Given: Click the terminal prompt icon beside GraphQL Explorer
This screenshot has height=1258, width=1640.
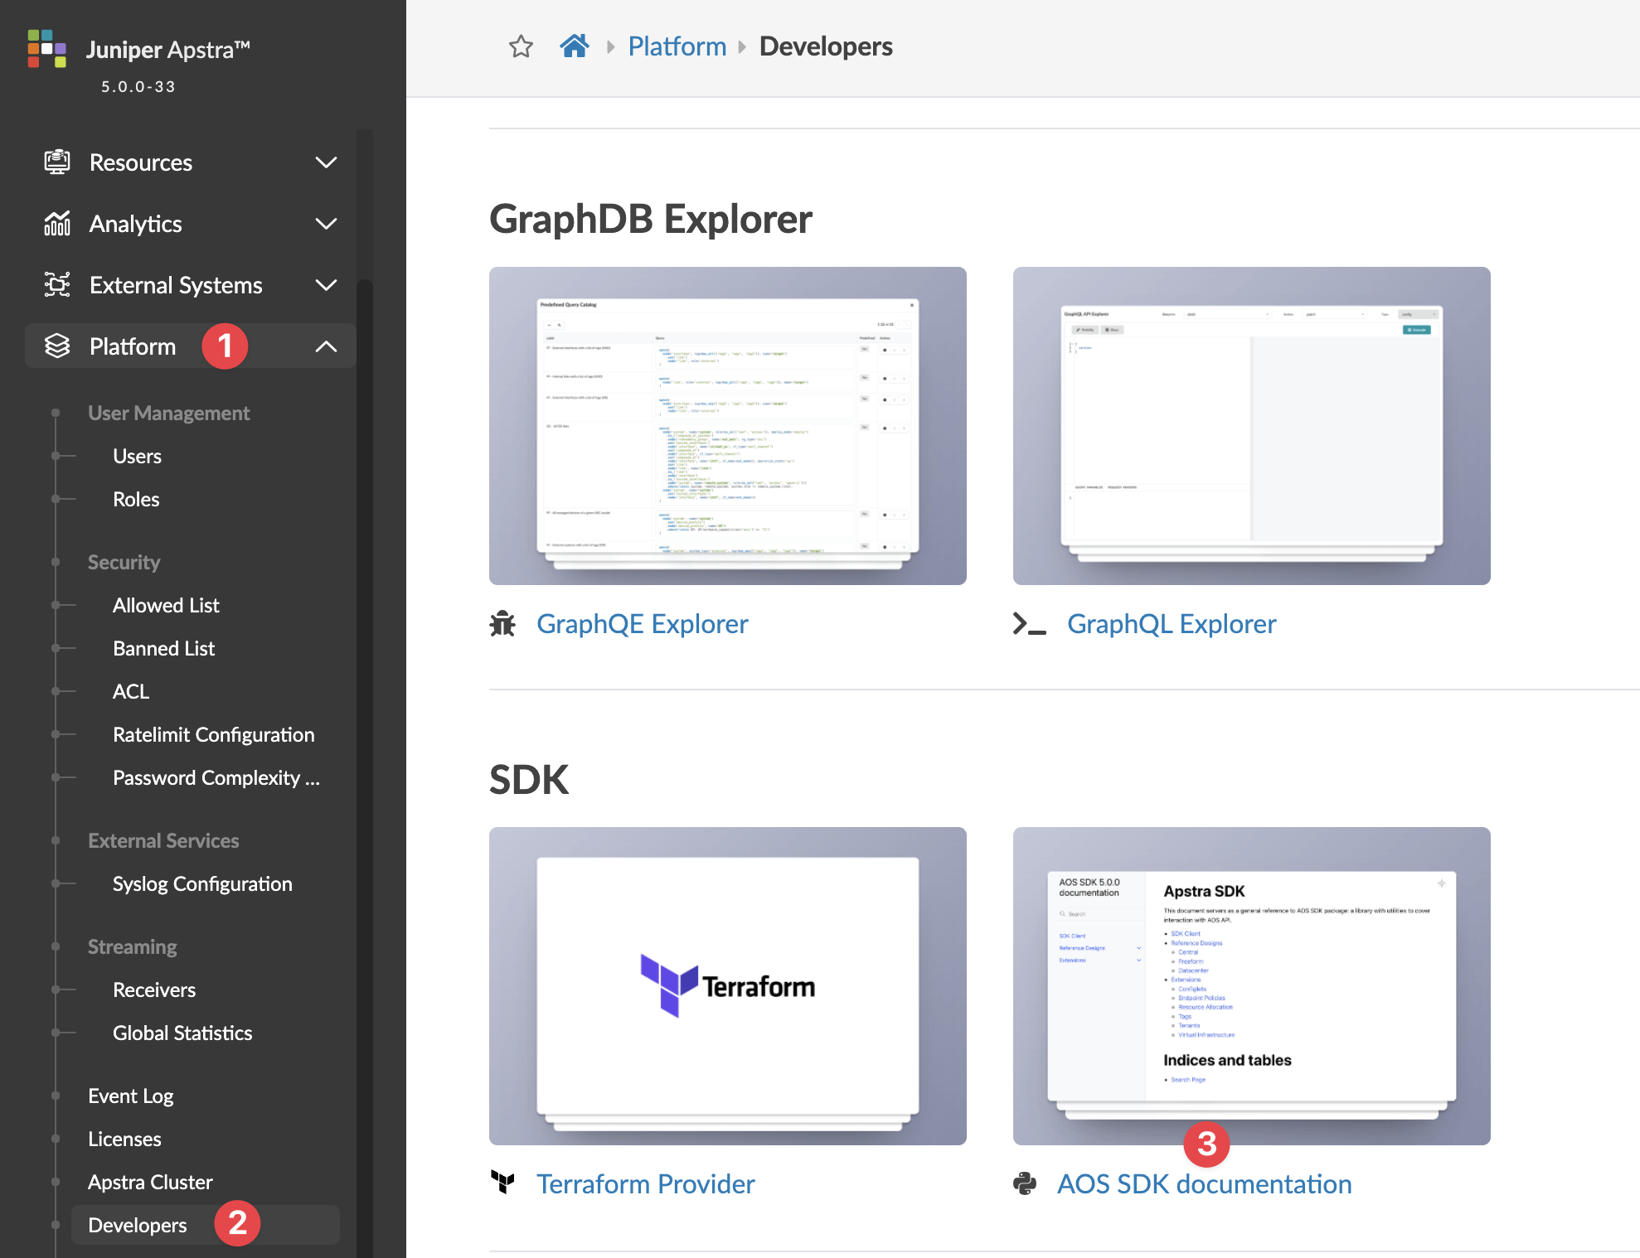Looking at the screenshot, I should [x=1029, y=624].
